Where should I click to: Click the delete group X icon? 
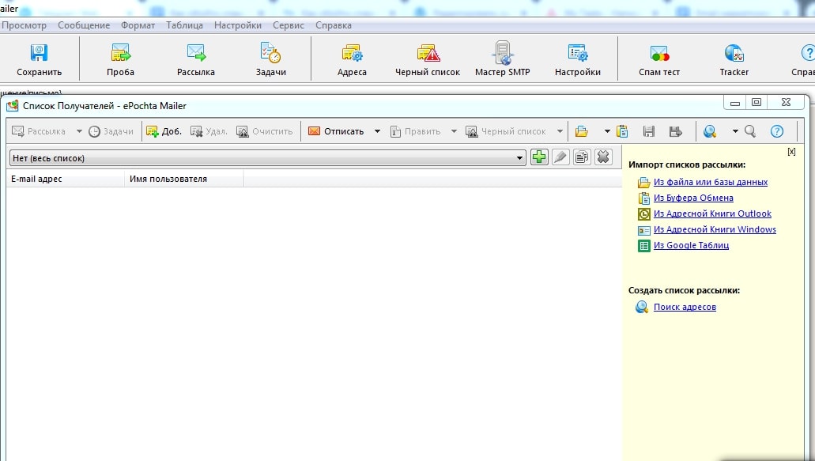(603, 157)
